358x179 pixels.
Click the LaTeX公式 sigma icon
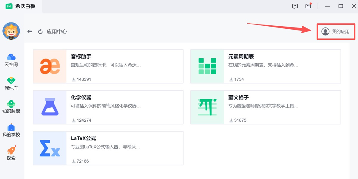[50, 148]
